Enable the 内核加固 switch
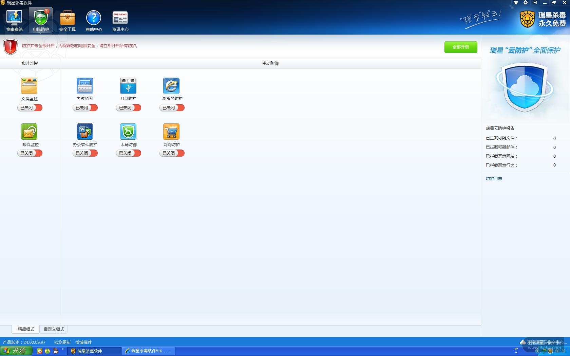 (x=85, y=108)
